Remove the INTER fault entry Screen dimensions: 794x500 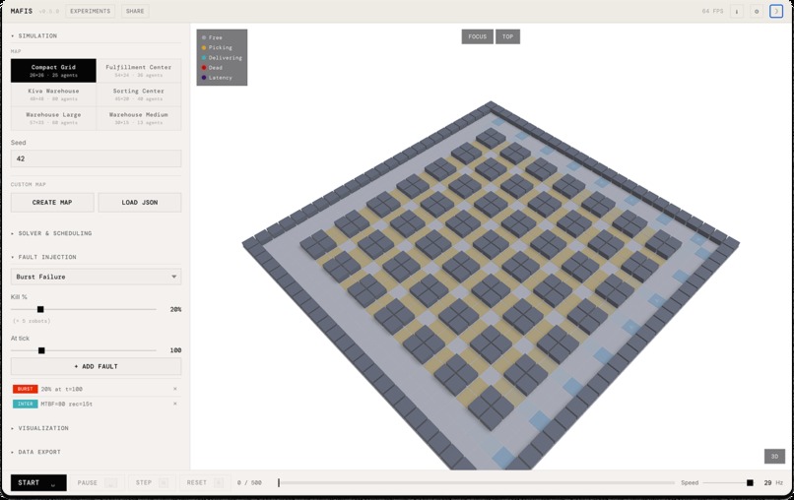pyautogui.click(x=175, y=404)
